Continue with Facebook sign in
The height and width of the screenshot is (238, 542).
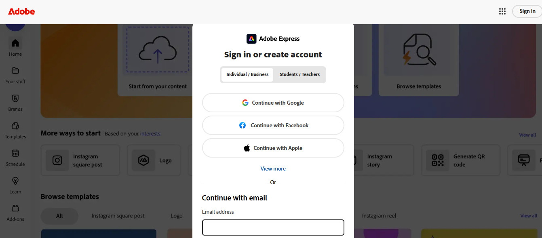coord(273,125)
